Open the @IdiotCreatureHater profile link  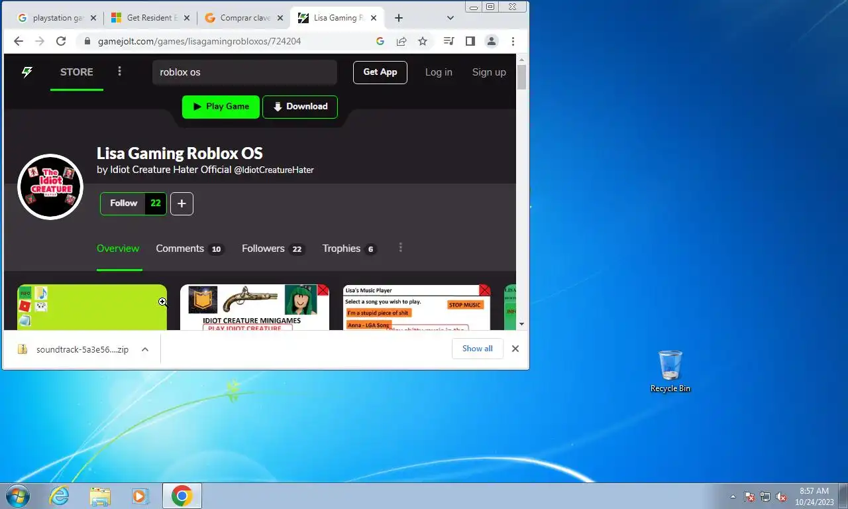click(x=274, y=170)
